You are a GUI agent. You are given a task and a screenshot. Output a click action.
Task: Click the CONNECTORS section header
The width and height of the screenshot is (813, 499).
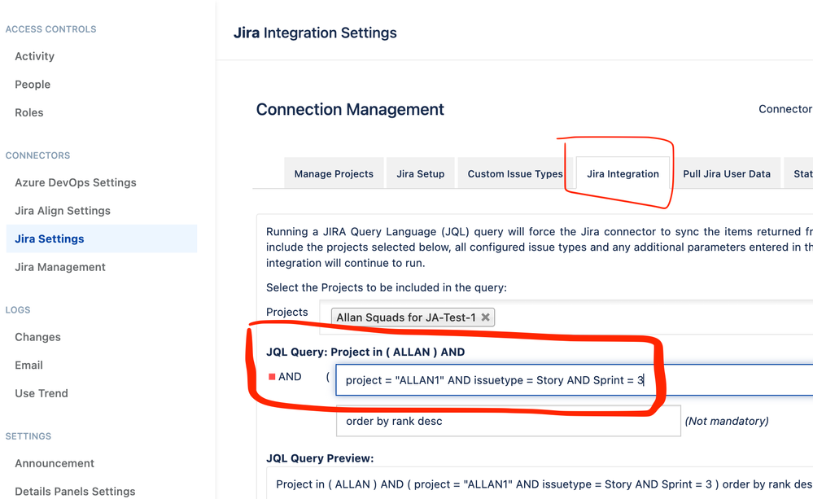point(38,155)
